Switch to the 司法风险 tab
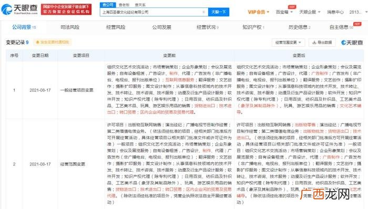The height and width of the screenshot is (209, 368). (70, 27)
